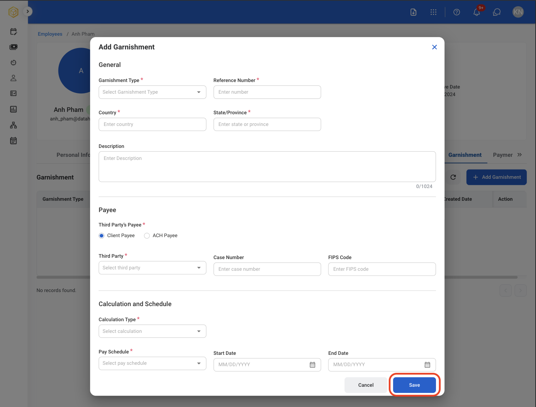536x407 pixels.
Task: Close the Add Garnishment dialog
Action: (434, 47)
